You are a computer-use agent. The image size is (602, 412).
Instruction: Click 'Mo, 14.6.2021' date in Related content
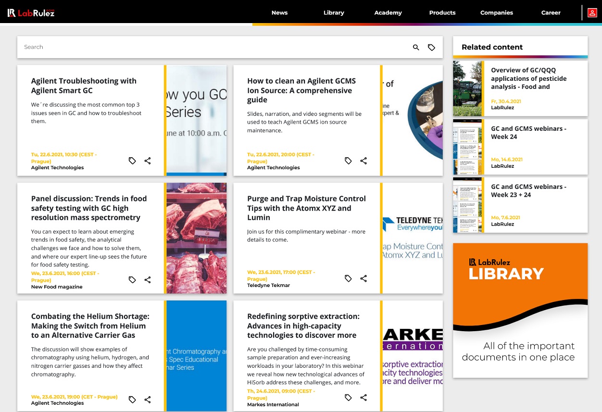pos(507,160)
